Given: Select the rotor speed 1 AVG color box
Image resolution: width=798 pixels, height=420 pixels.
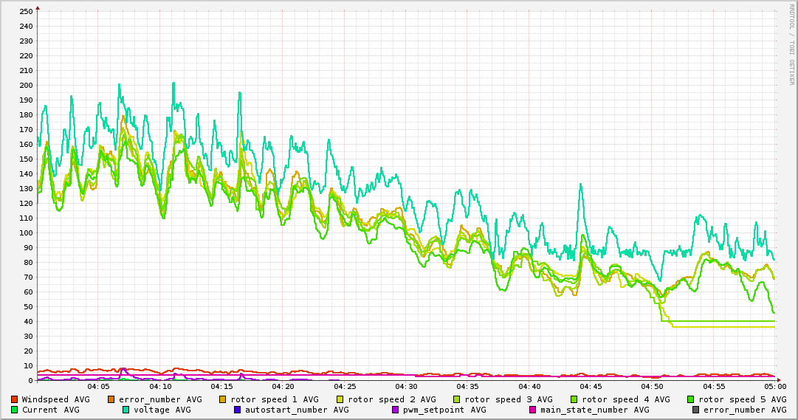Looking at the screenshot, I should [223, 399].
